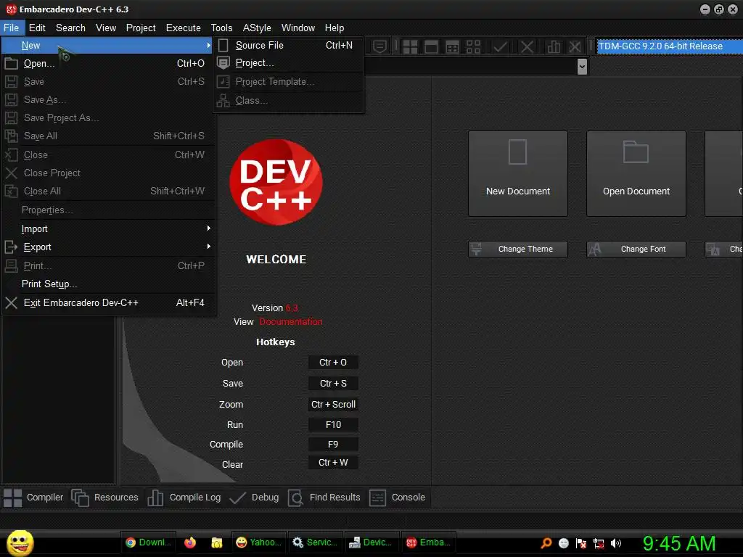Click the 'Ctr + O' hotkey box

pos(333,363)
